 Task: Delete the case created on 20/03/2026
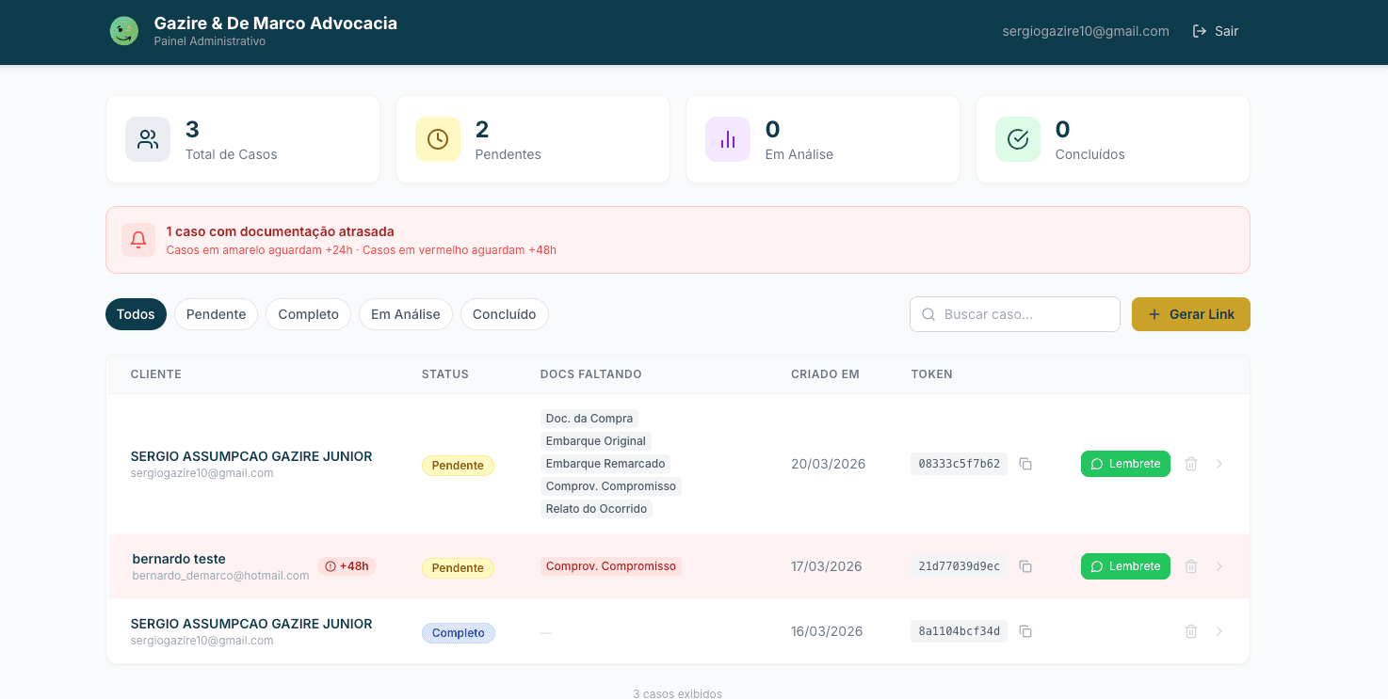[x=1191, y=464]
